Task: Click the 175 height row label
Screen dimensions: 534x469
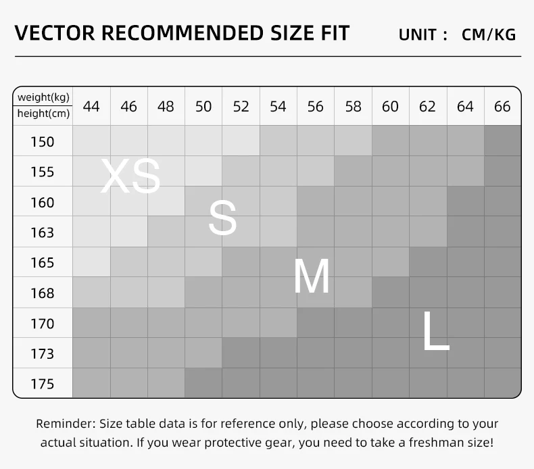Action: [43, 384]
